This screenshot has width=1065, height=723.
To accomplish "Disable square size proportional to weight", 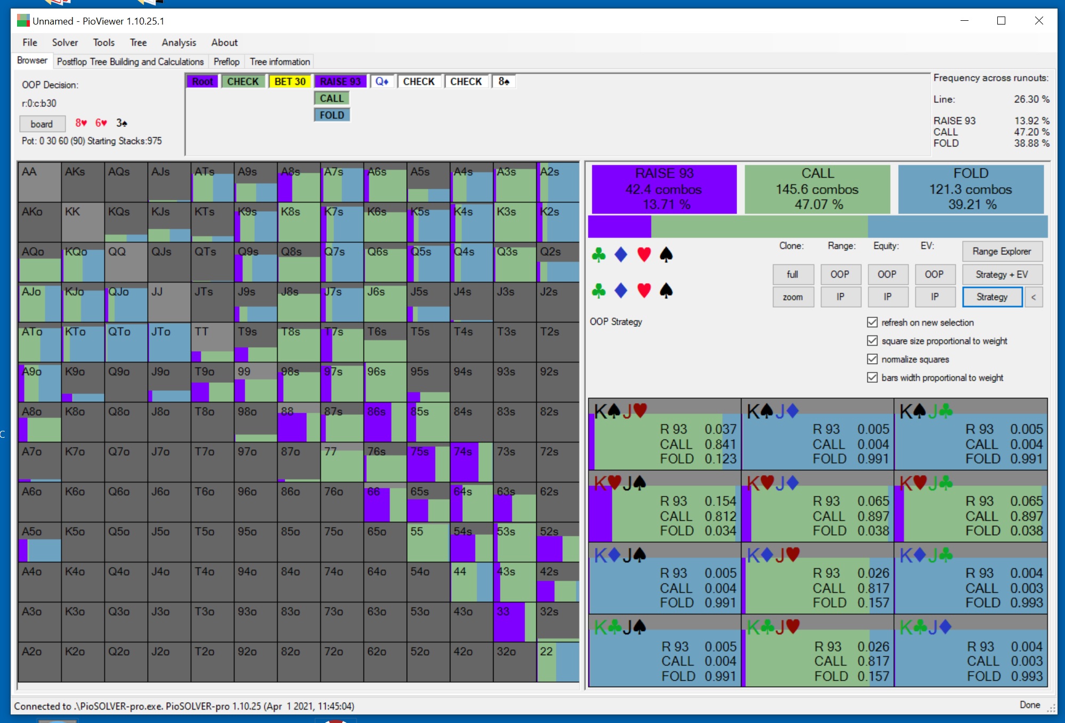I will click(872, 341).
